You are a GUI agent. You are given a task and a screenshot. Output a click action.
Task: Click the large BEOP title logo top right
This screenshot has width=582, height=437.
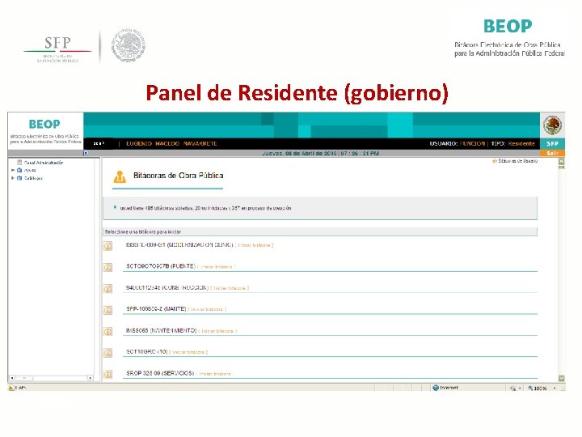click(x=508, y=26)
